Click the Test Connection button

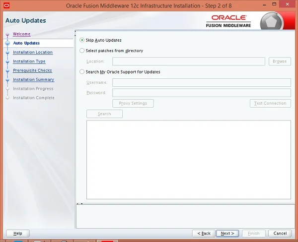(x=270, y=103)
